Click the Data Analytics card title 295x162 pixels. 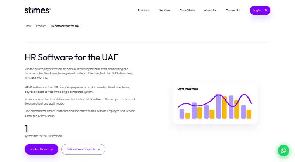click(x=188, y=89)
